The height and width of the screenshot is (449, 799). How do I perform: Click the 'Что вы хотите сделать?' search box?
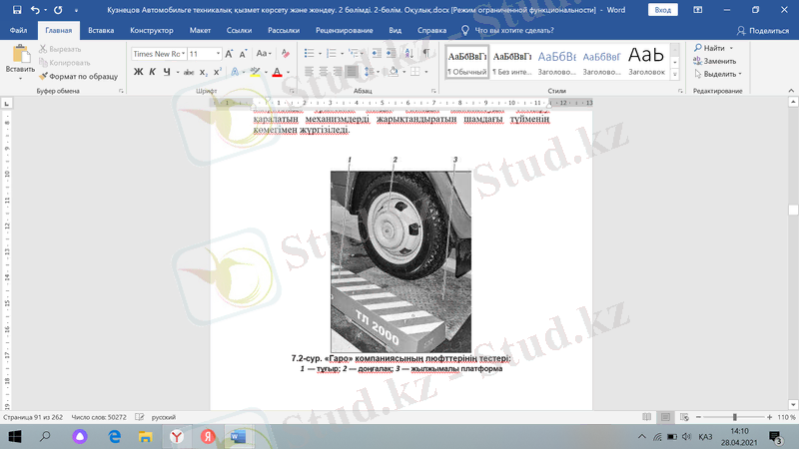pyautogui.click(x=514, y=31)
